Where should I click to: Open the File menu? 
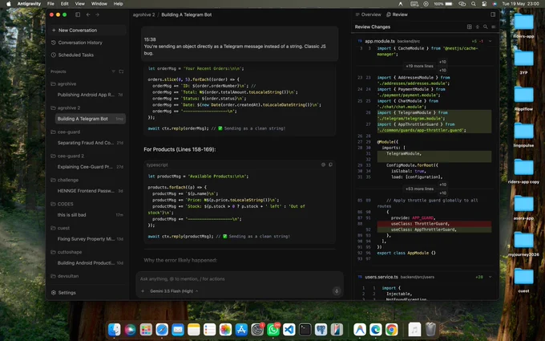click(x=50, y=4)
